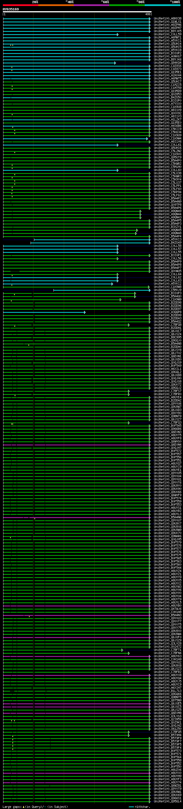Click the white query sequence ruler bar
This screenshot has width=183, height=809.
(x=77, y=12)
